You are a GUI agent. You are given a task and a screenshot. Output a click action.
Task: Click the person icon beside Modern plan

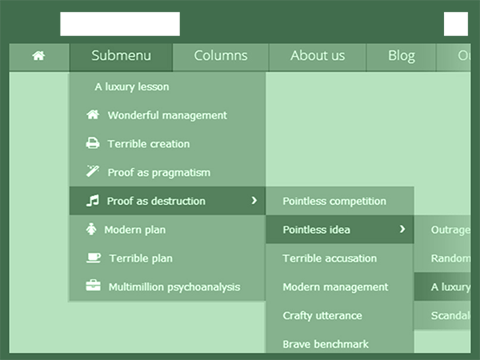pos(90,230)
